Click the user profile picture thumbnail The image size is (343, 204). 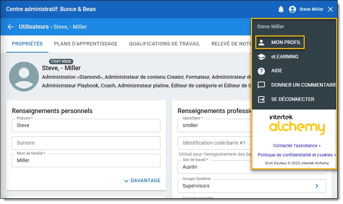[24, 77]
